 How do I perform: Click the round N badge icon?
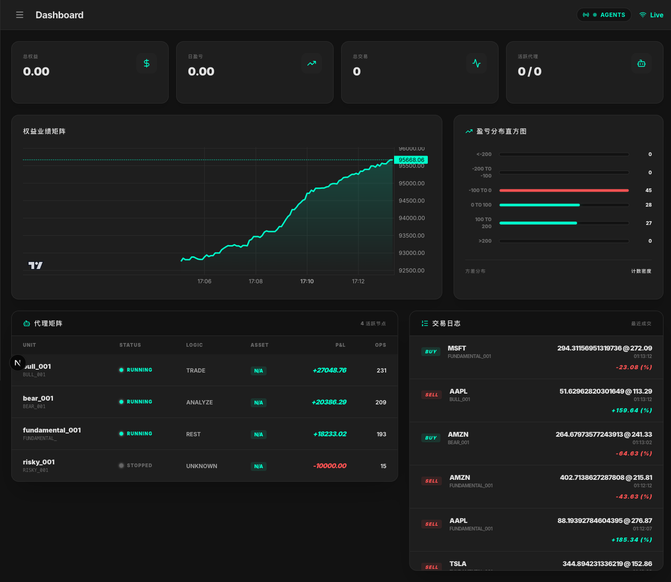(x=18, y=363)
